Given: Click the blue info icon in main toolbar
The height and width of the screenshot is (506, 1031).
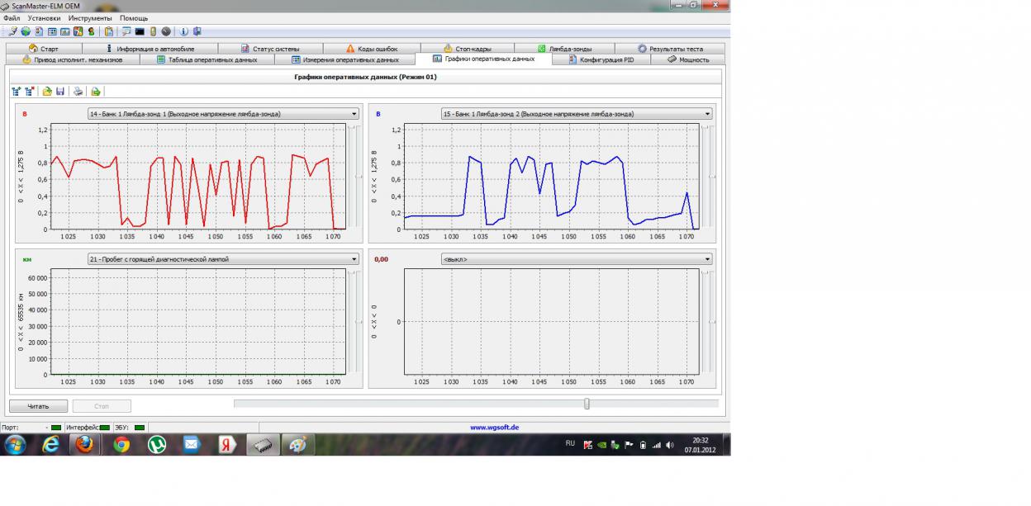Looking at the screenshot, I should click(184, 31).
